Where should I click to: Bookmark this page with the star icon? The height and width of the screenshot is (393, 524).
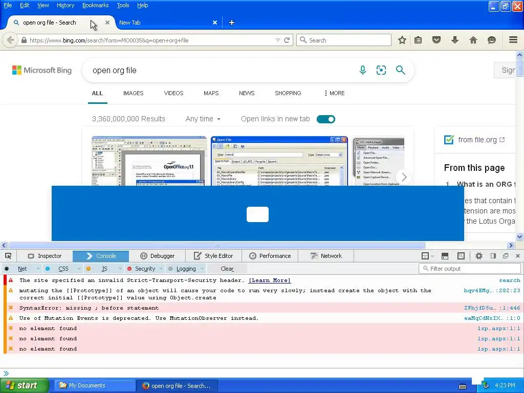tap(402, 40)
